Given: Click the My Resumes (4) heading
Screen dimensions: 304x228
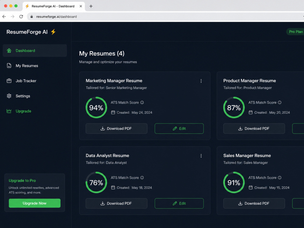Looking at the screenshot, I should pyautogui.click(x=102, y=54).
